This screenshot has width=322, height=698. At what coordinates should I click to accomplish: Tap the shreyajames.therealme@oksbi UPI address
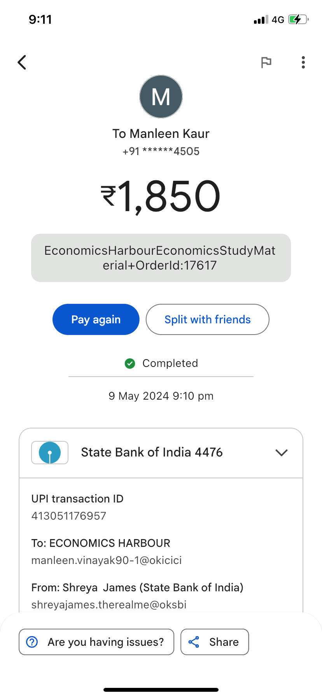[109, 605]
